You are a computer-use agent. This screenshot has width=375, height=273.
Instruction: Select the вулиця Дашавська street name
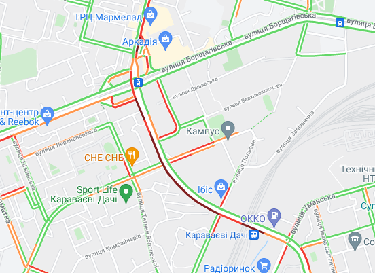(x=195, y=88)
